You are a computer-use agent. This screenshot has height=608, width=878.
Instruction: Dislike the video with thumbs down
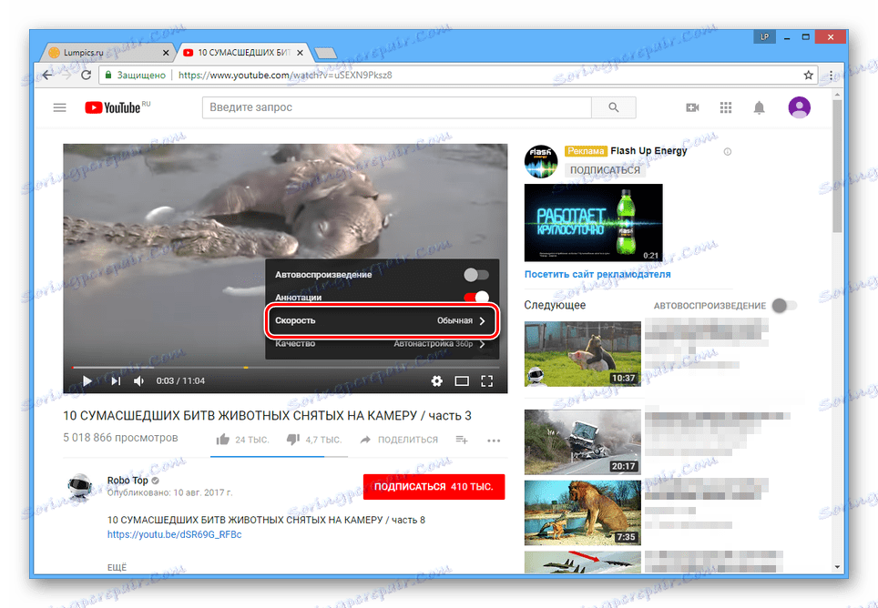pos(293,440)
